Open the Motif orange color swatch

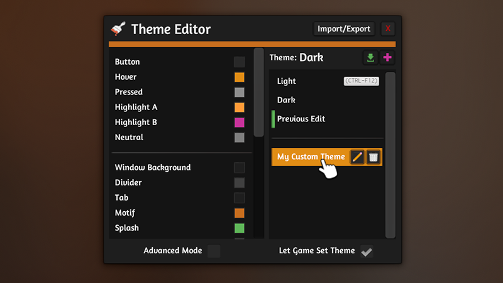pyautogui.click(x=240, y=213)
